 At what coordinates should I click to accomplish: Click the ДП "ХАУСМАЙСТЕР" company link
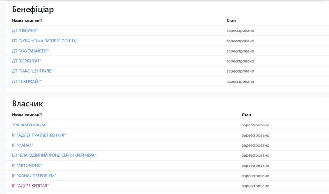coord(30,51)
